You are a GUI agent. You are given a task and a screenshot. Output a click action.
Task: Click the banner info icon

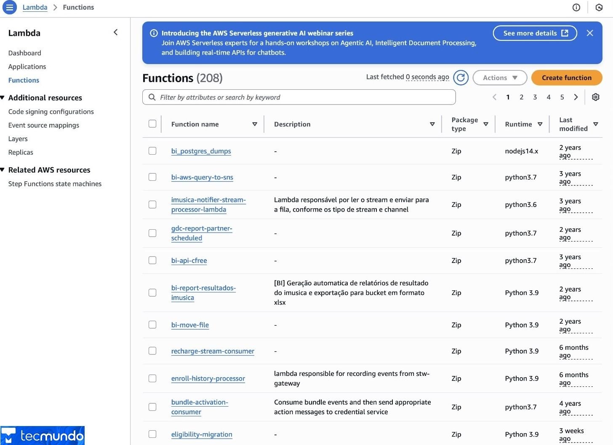pyautogui.click(x=154, y=33)
